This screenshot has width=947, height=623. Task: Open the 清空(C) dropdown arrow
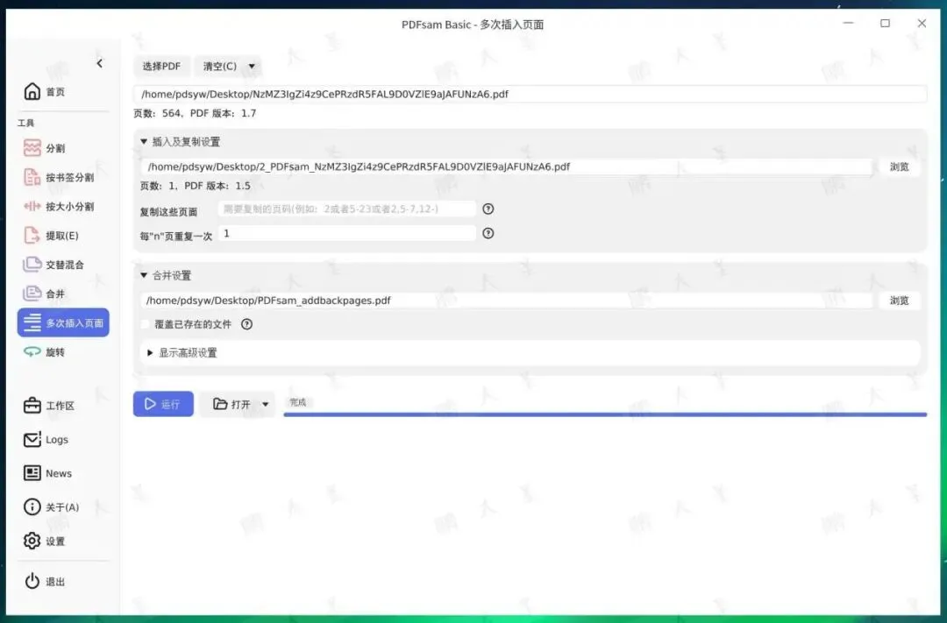pyautogui.click(x=252, y=66)
